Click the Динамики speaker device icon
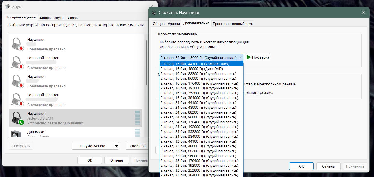This screenshot has height=177, width=374. (17, 134)
